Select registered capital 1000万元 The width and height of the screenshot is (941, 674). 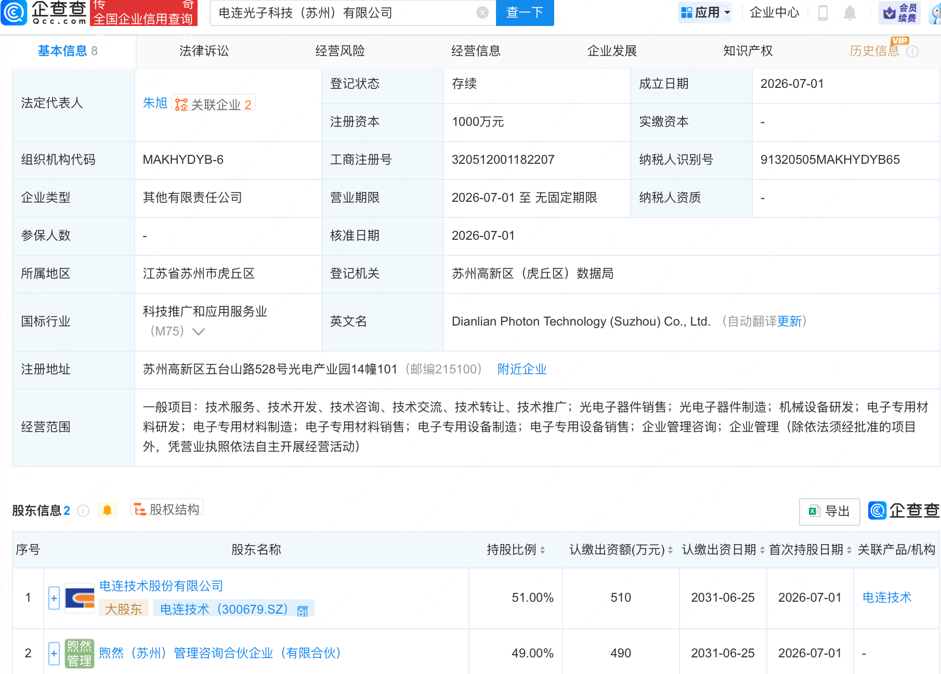[478, 122]
